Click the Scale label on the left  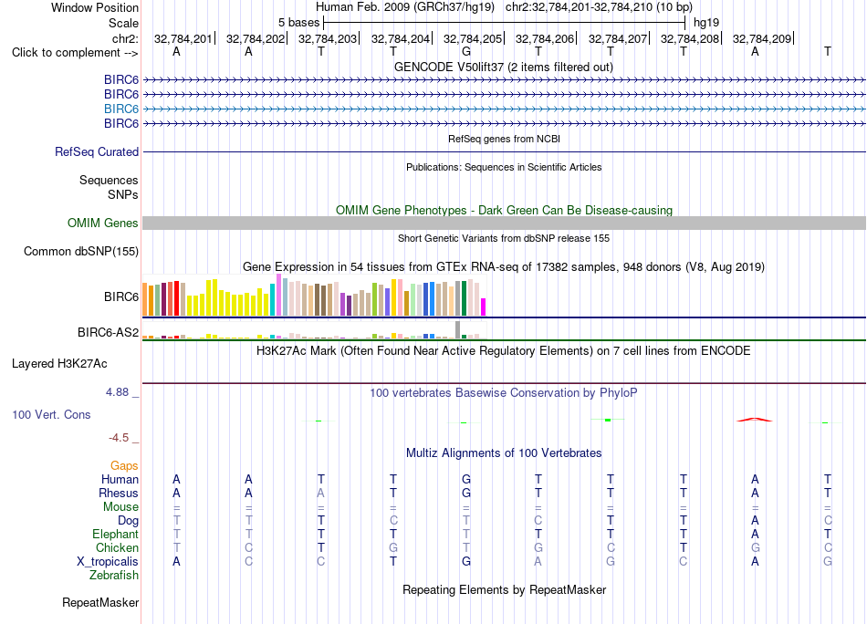[123, 23]
